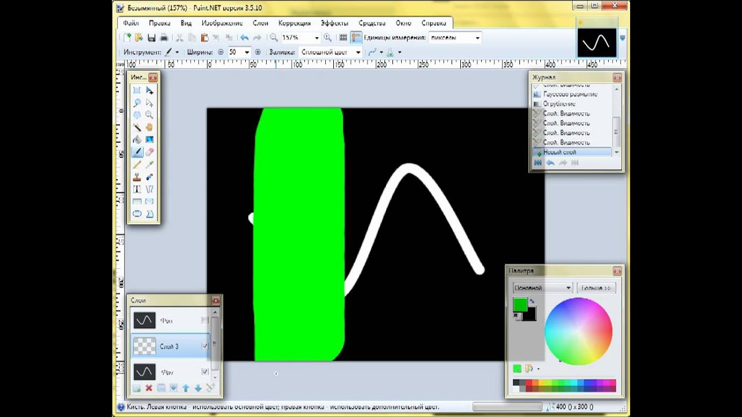Select the Gradient tool
The image size is (742, 417).
click(x=150, y=140)
